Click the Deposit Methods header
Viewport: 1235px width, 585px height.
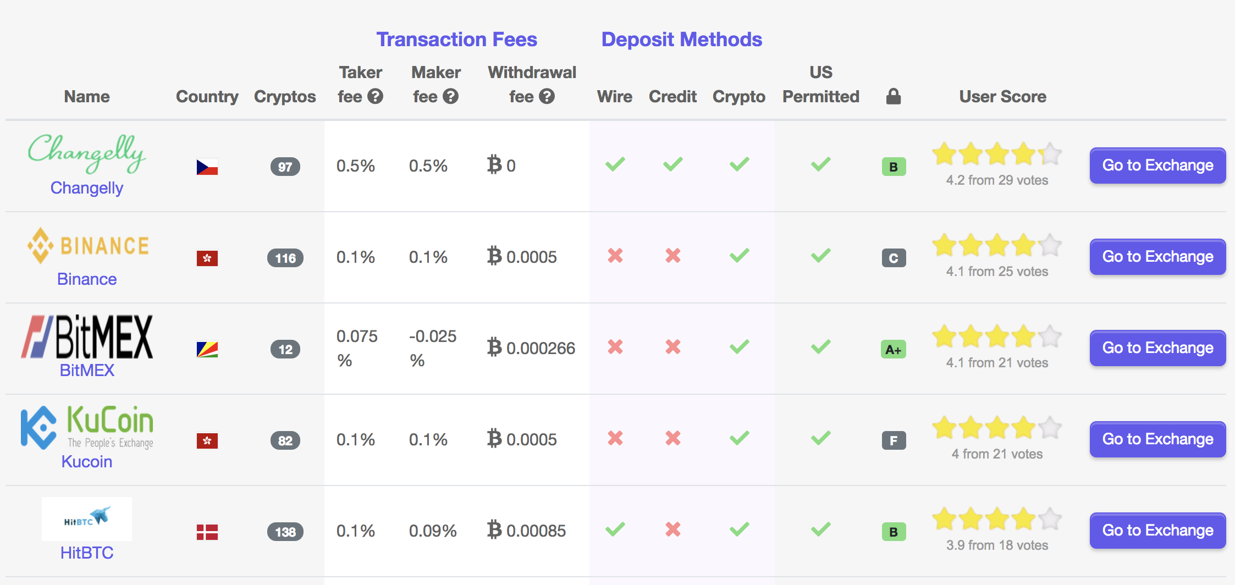pos(681,38)
